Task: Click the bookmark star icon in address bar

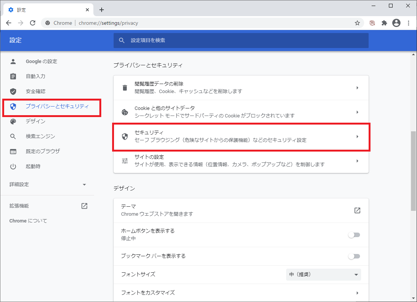Action: coord(357,23)
